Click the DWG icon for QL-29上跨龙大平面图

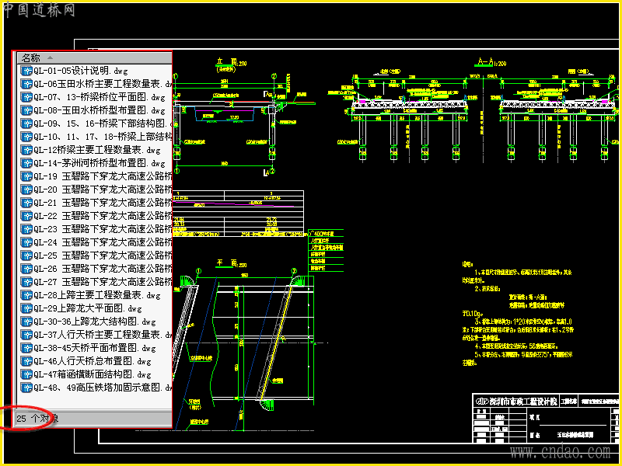pyautogui.click(x=26, y=308)
